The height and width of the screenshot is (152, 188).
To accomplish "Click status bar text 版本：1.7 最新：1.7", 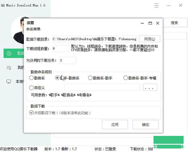I will [x=60, y=149].
